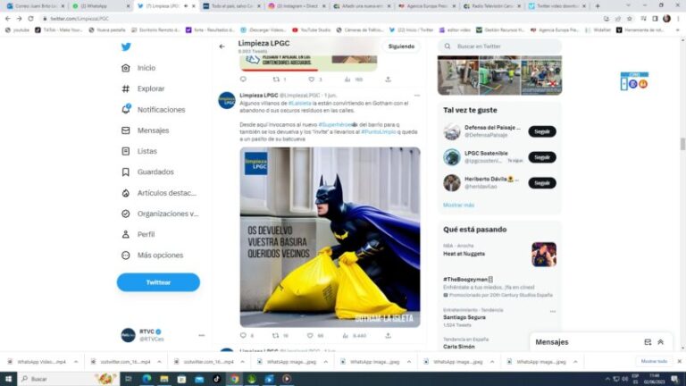View analytics of the Batman tweet
This screenshot has width=686, height=386.
click(x=345, y=336)
